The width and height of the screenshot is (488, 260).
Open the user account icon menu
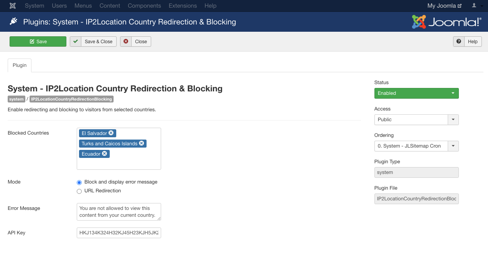click(477, 6)
